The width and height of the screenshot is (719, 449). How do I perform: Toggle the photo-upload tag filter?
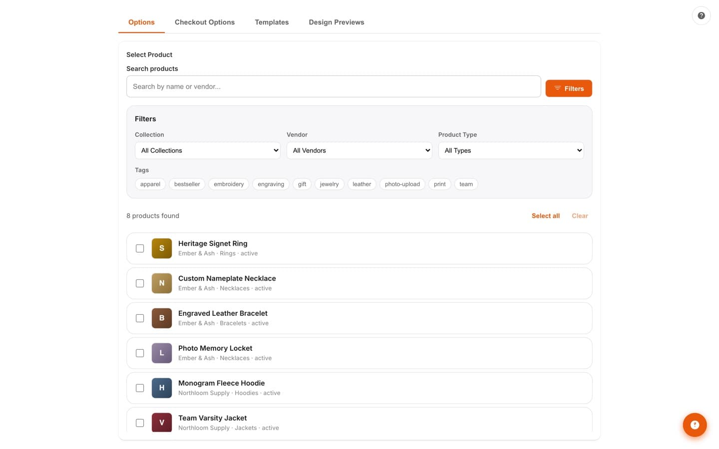pos(402,184)
